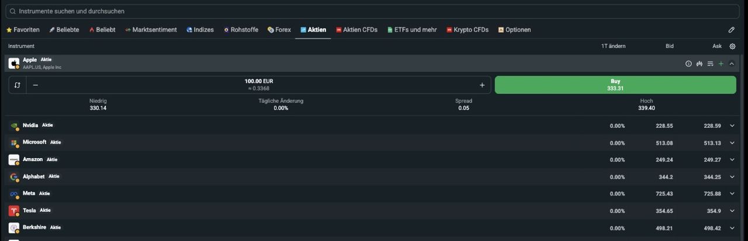Click Tesla bid price 354.65
Viewport: 748px width, 241px height.
point(665,211)
